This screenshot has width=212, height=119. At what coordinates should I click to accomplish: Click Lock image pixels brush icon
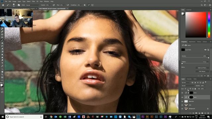click(x=188, y=89)
